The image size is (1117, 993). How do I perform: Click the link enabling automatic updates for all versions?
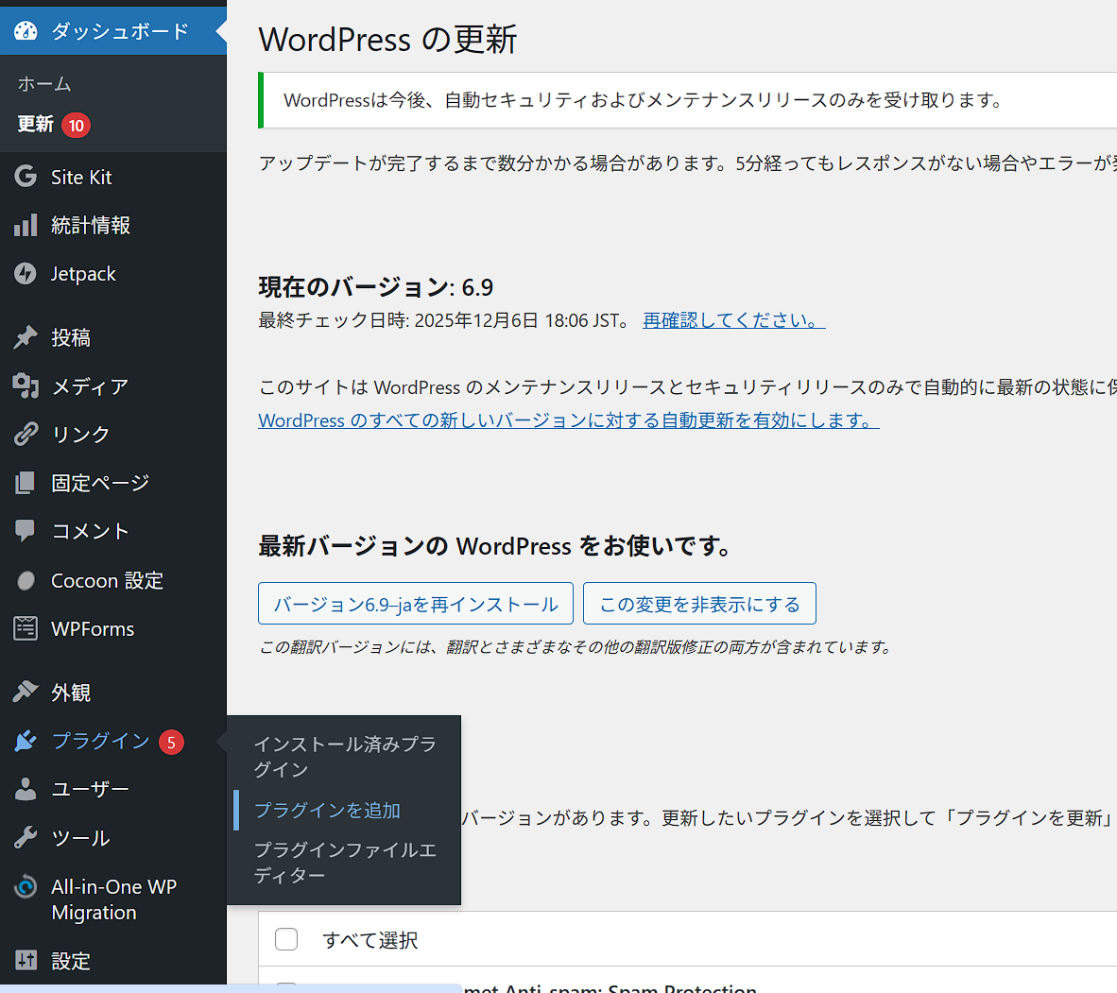coord(568,420)
